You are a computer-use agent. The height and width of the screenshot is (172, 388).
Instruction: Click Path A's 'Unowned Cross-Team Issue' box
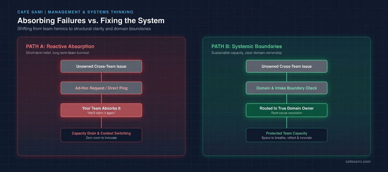(x=101, y=66)
